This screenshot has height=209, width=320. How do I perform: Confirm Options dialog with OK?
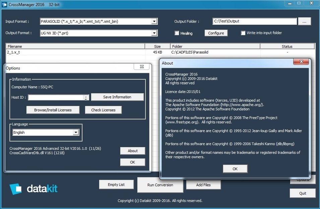pos(133,163)
